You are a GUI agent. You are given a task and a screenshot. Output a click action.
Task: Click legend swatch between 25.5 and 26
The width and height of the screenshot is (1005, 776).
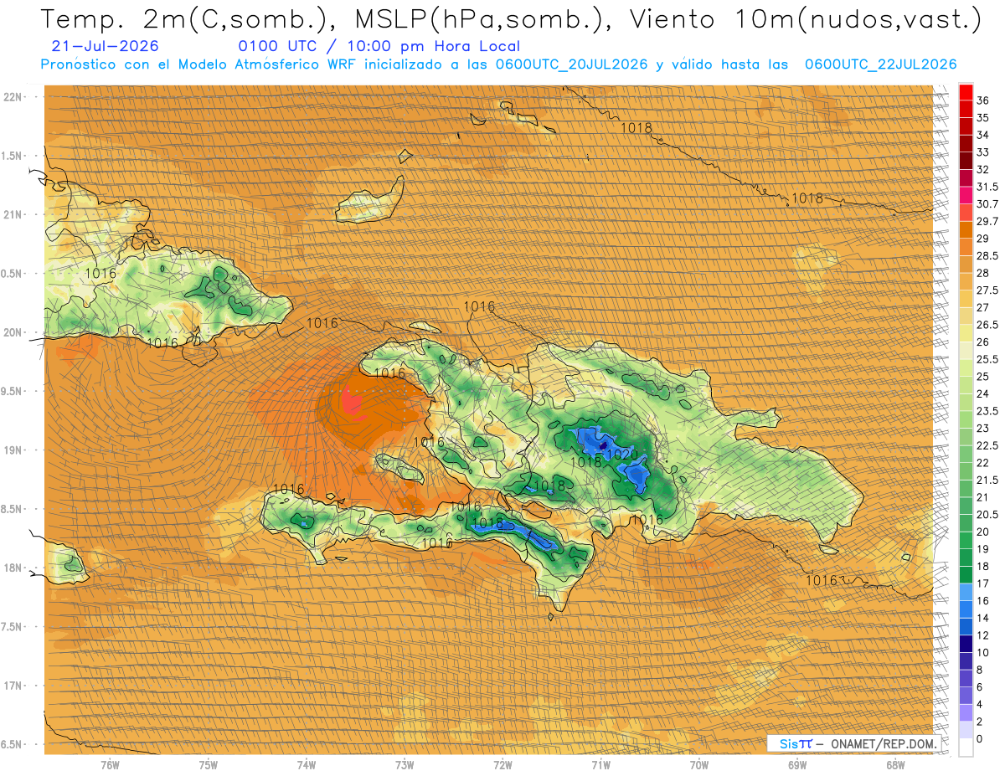[966, 350]
